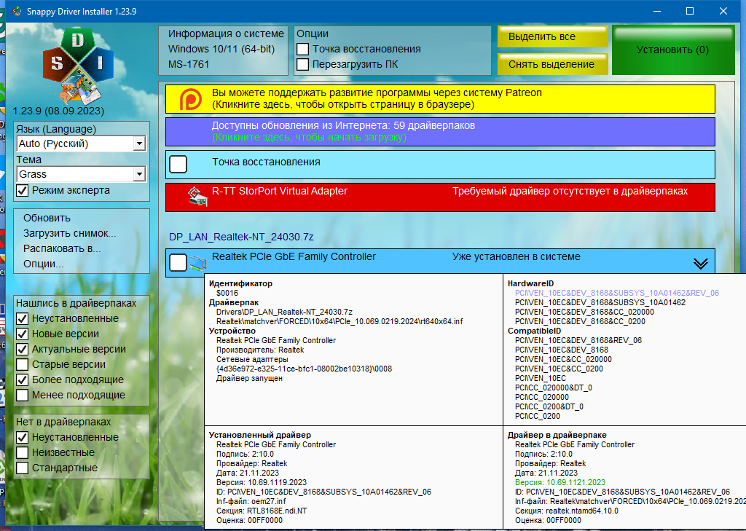Open Загрузить снимок... menu entry
The image size is (746, 531).
click(69, 233)
